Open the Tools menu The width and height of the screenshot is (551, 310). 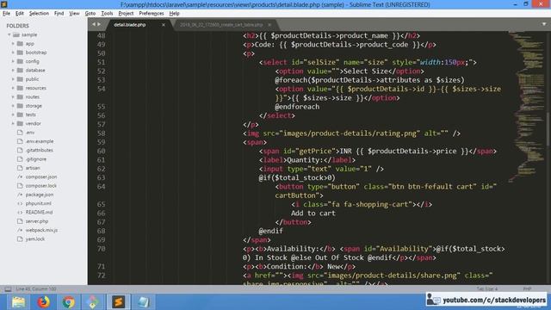click(x=107, y=14)
